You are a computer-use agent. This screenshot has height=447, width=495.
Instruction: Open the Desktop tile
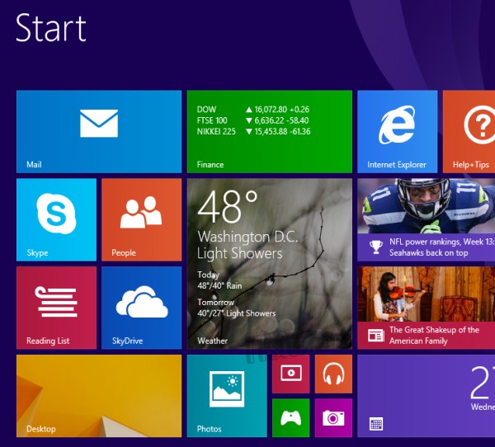click(99, 396)
